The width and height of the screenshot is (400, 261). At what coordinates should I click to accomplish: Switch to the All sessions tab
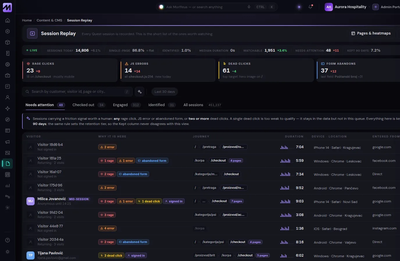[x=202, y=105]
